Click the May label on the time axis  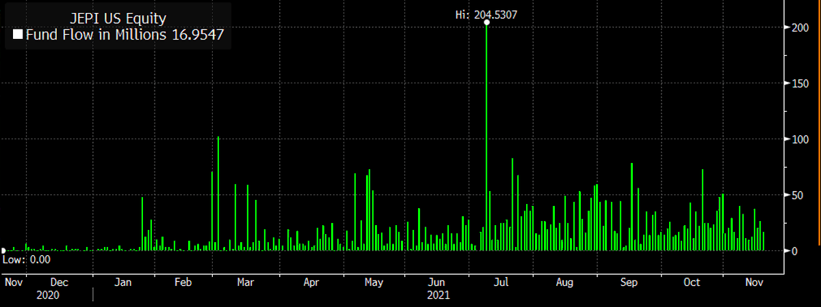pos(374,282)
